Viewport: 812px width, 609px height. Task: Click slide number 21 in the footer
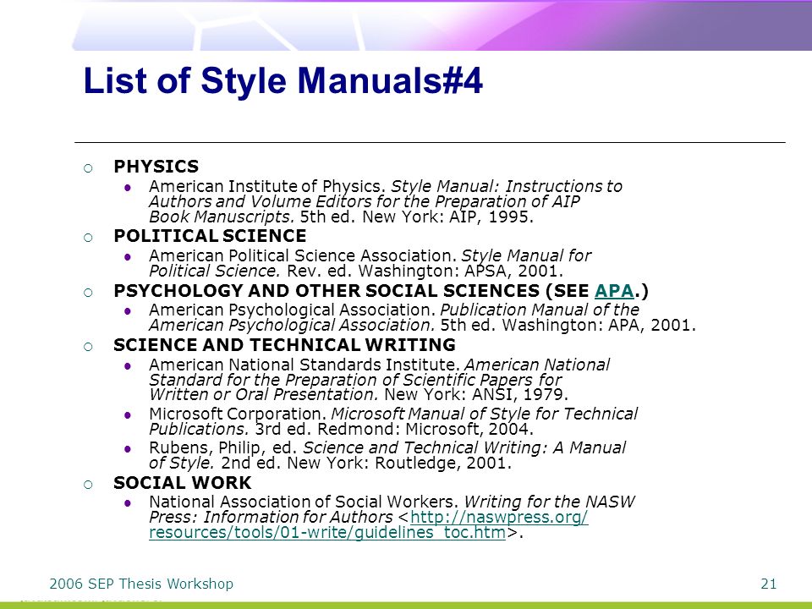pos(769,584)
